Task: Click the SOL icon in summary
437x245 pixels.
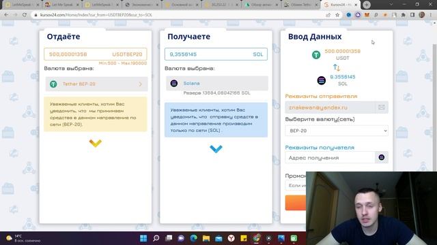Action: tap(322, 80)
